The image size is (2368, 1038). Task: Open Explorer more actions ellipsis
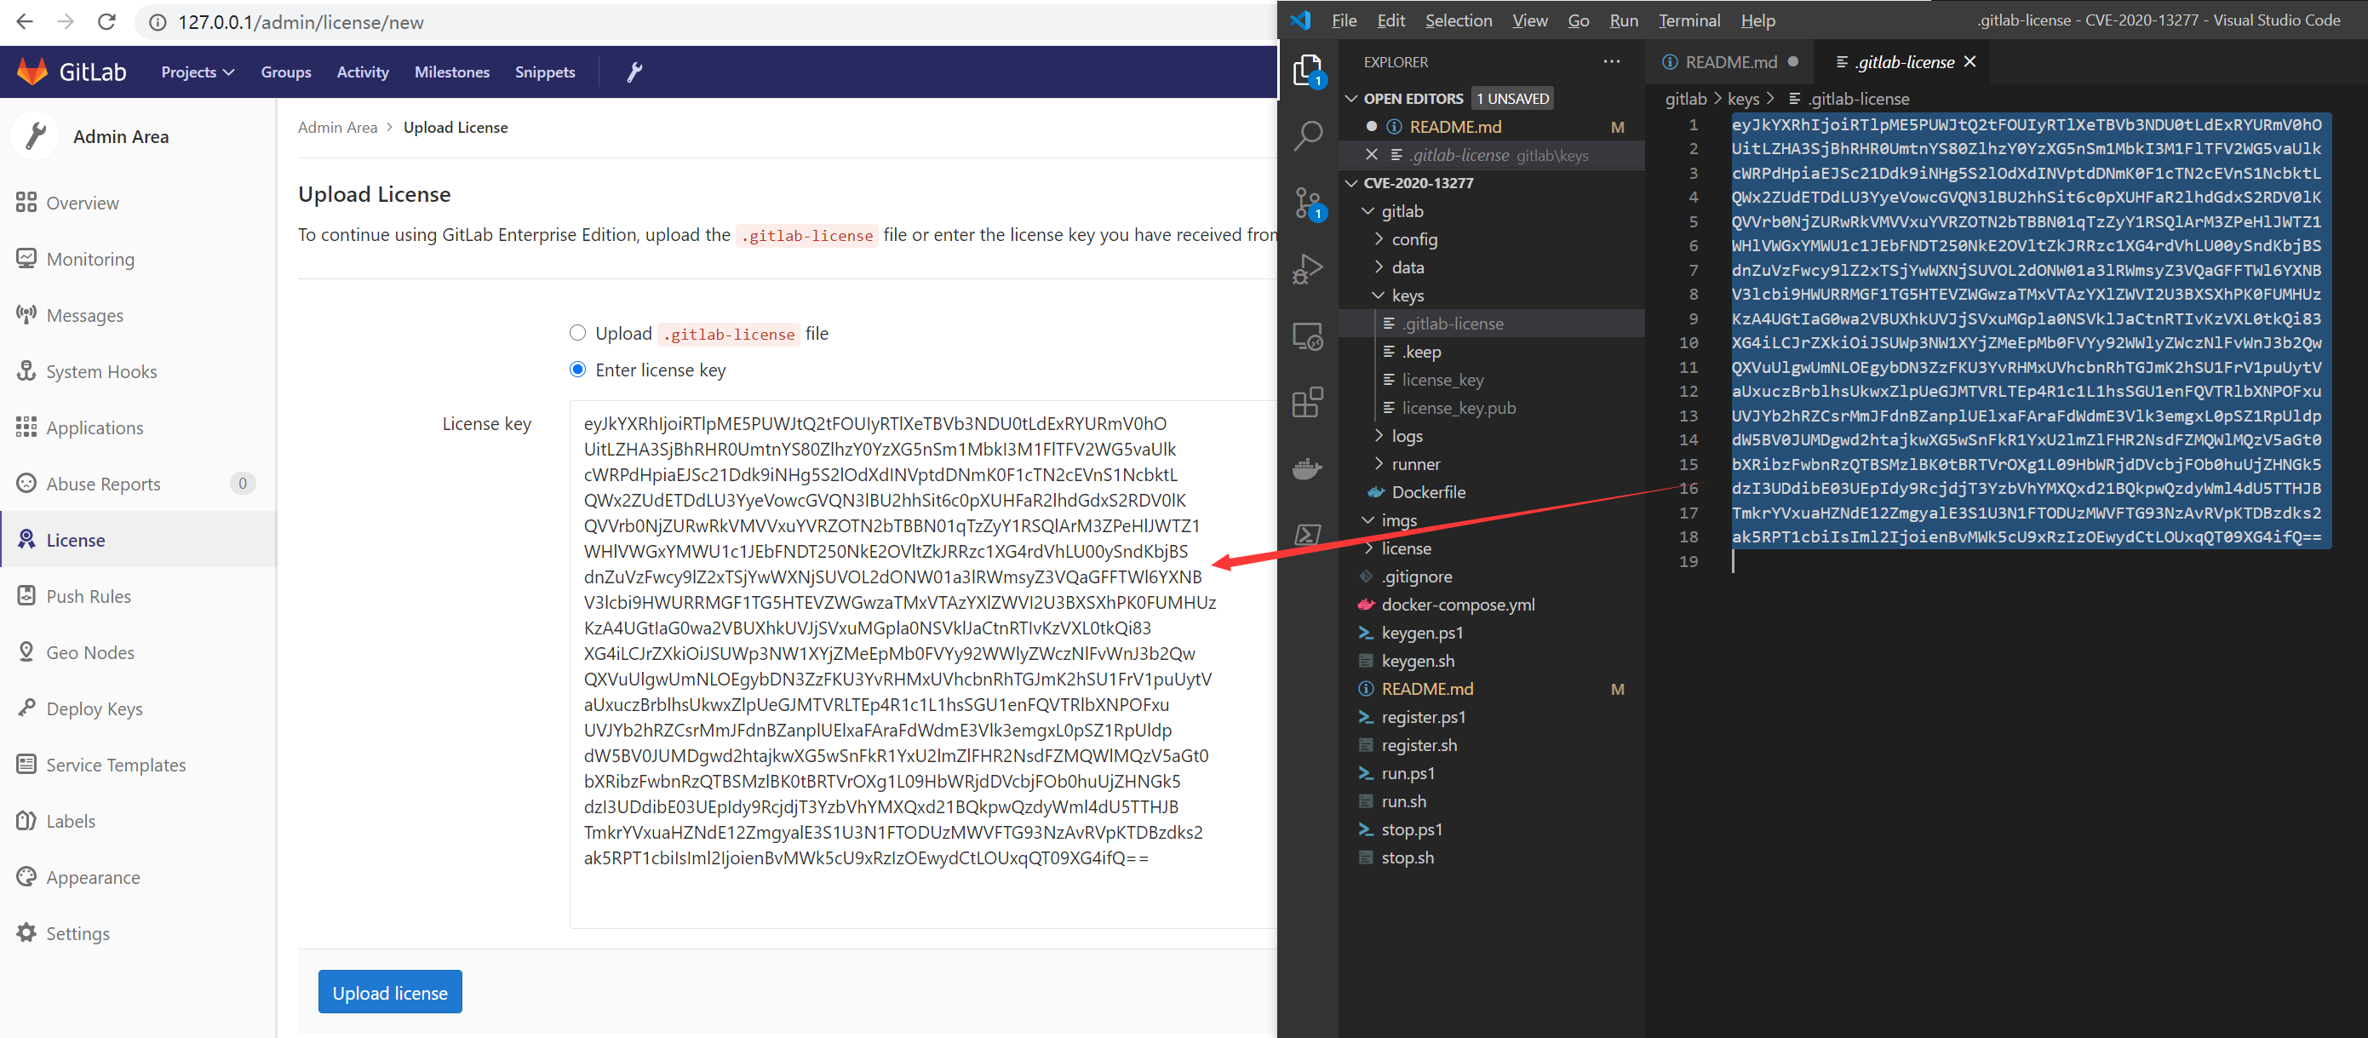click(1612, 61)
